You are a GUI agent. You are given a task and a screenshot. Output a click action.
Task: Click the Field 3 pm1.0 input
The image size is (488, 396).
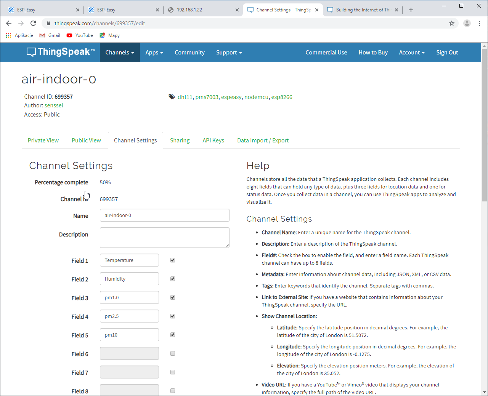129,297
